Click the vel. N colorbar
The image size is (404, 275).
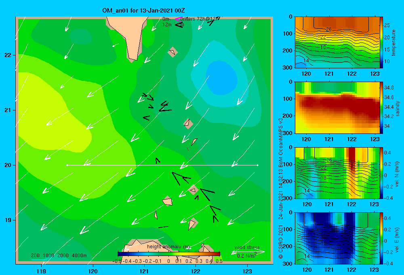[x=381, y=173]
